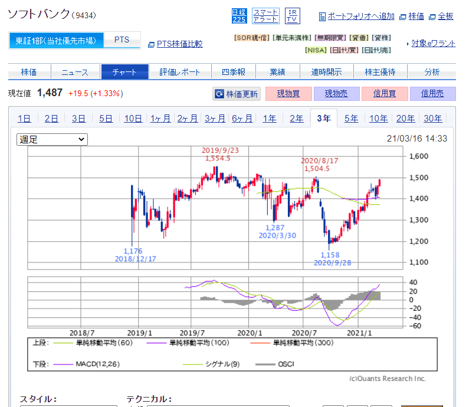The height and width of the screenshot is (407, 466).
Task: Open the 適時開示 tab
Action: point(327,72)
